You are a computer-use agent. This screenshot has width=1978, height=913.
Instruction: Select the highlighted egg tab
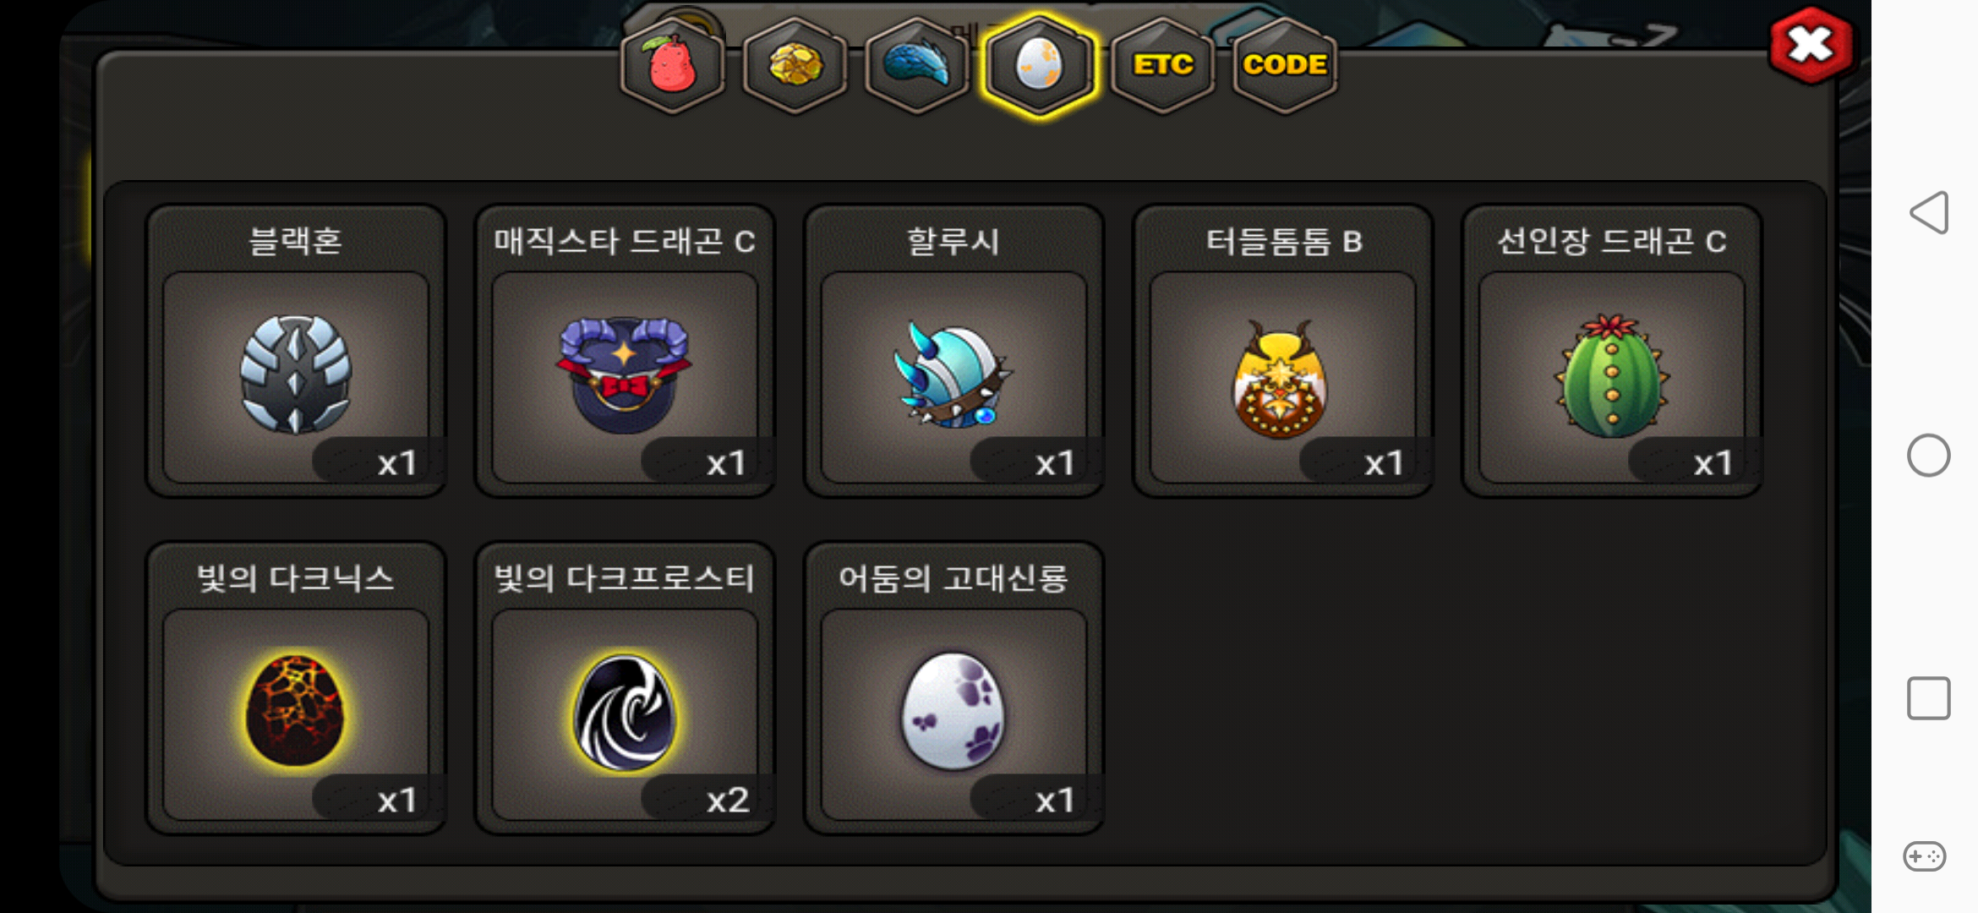[x=1039, y=65]
